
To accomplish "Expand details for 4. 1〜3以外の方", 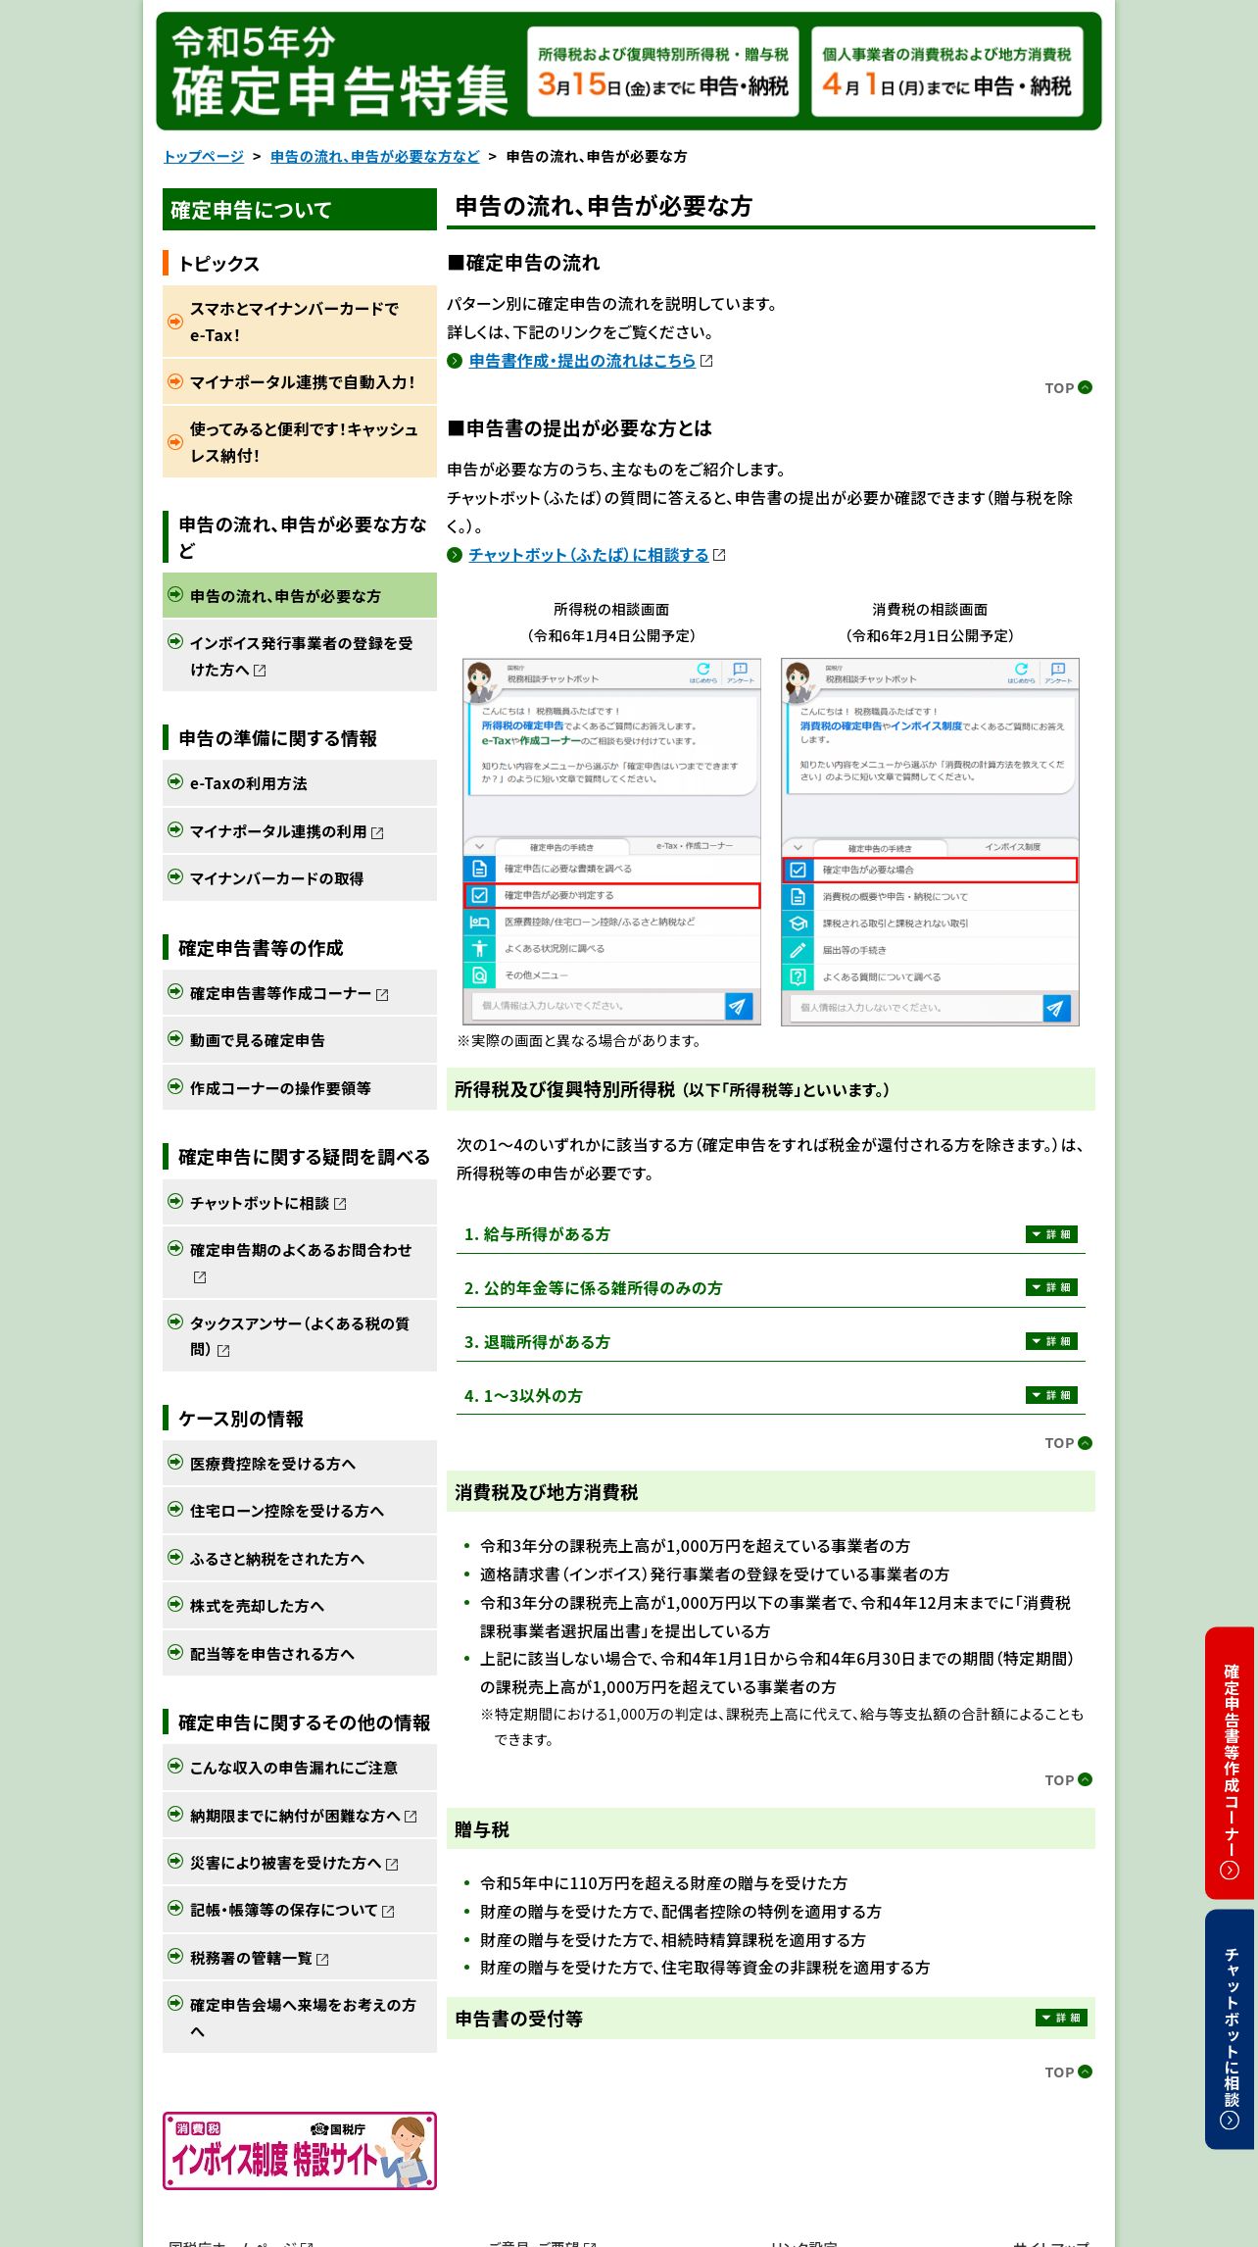I will 1051,1395.
